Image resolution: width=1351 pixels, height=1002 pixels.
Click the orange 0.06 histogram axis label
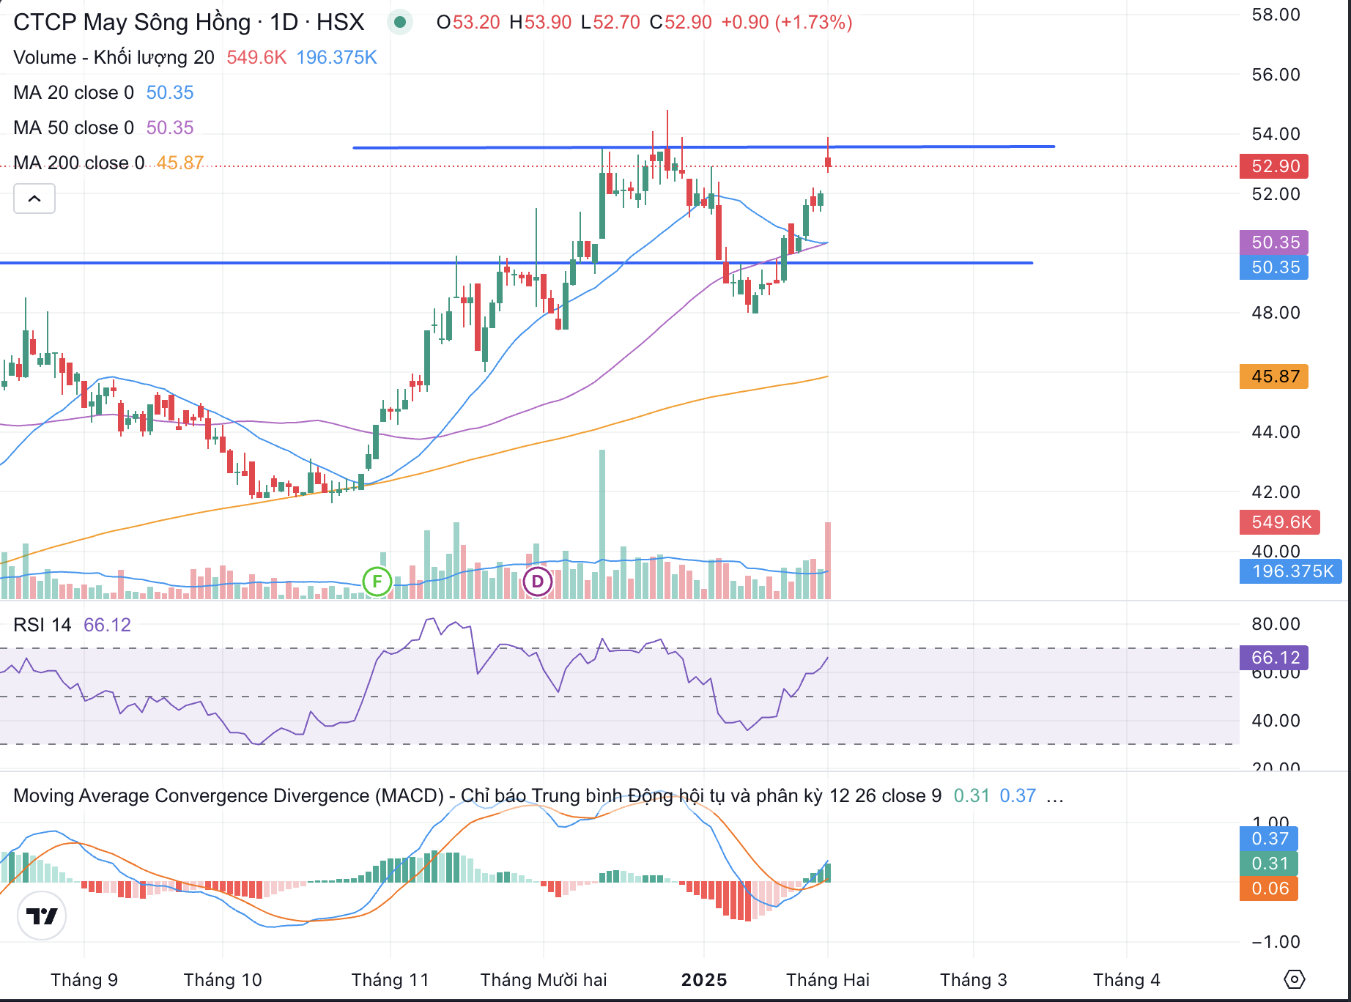pos(1270,888)
